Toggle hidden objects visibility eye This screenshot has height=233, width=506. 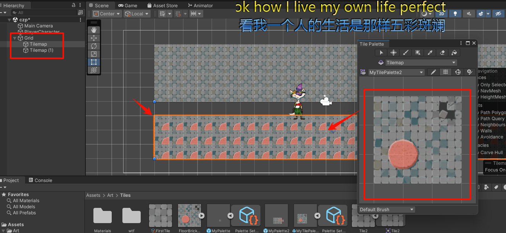click(498, 14)
